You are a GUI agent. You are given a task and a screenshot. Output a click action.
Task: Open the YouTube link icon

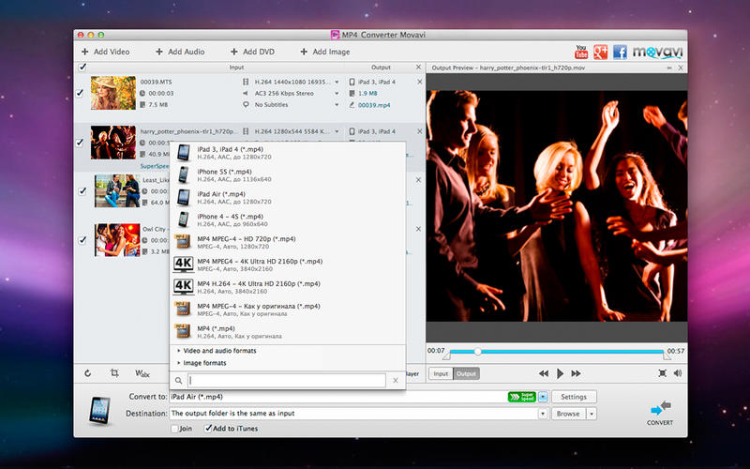(x=581, y=52)
